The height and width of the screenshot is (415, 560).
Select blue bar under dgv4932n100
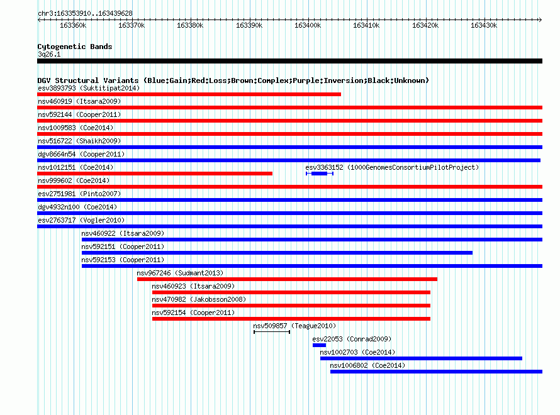(289, 213)
